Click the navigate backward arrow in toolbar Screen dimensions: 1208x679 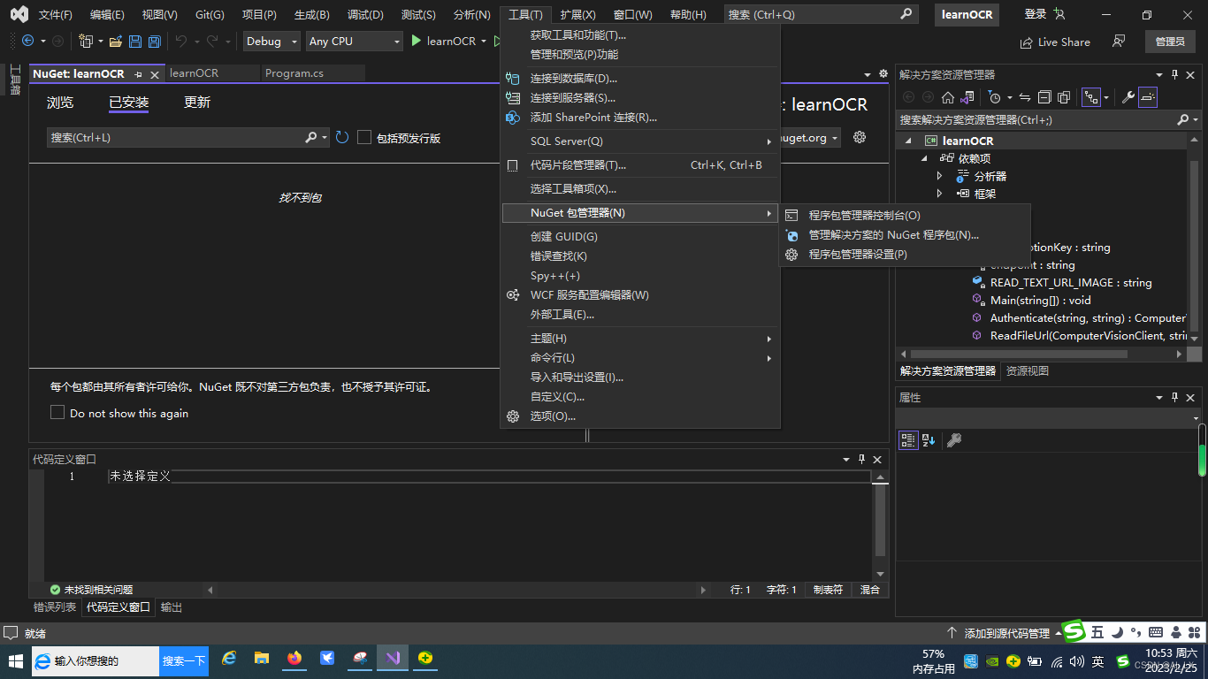point(27,41)
